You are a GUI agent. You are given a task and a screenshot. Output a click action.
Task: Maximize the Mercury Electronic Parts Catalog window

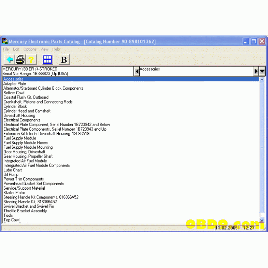(254, 41)
